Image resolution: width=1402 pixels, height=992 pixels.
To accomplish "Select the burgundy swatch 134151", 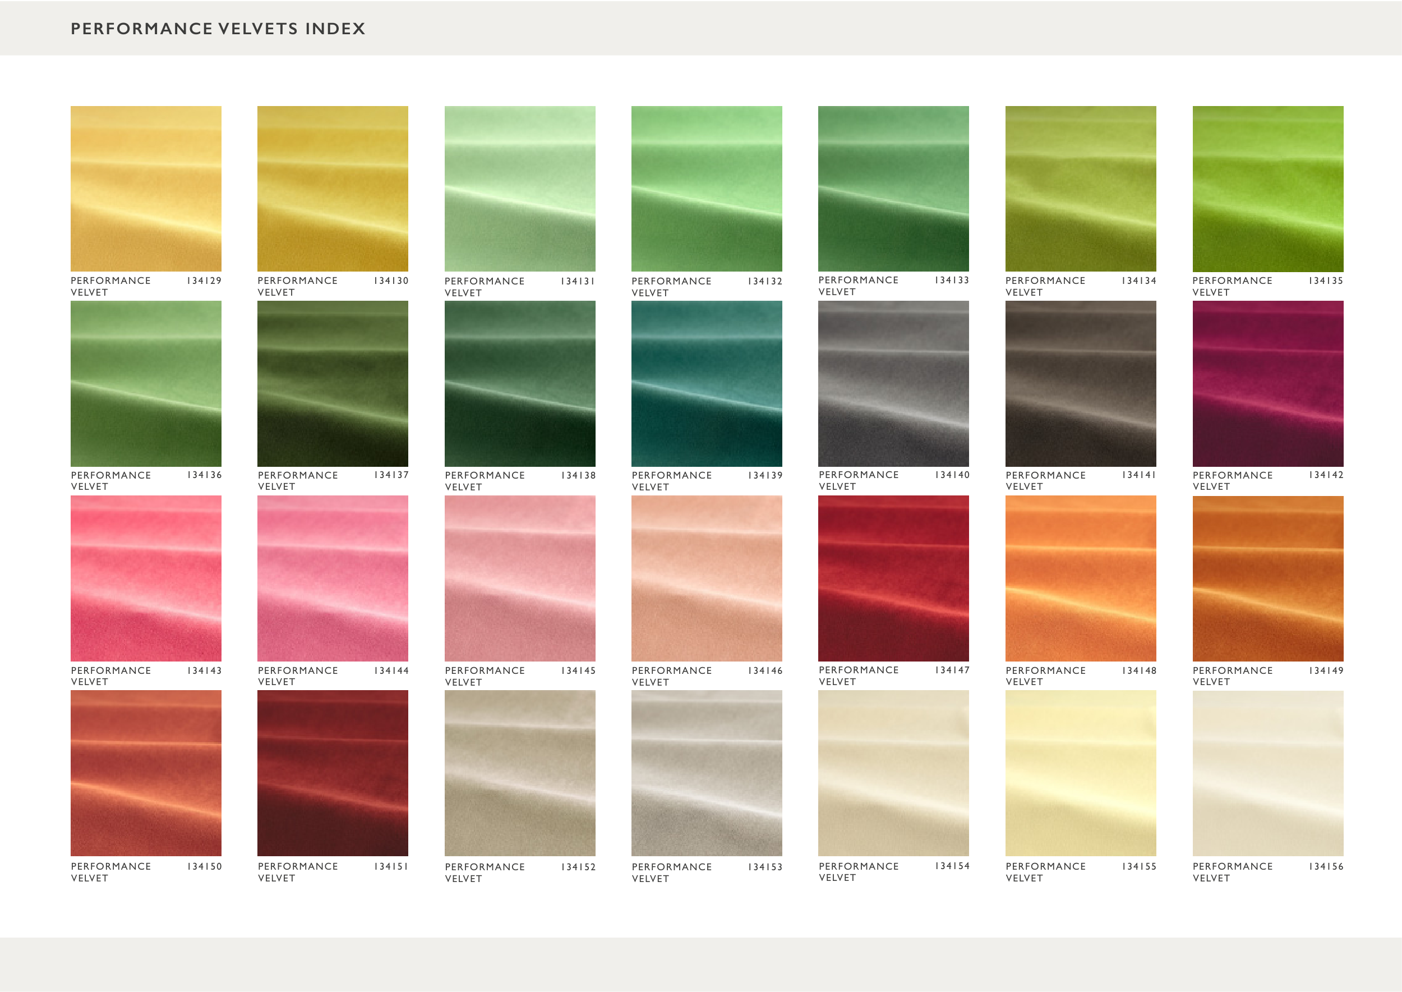I will click(x=333, y=773).
